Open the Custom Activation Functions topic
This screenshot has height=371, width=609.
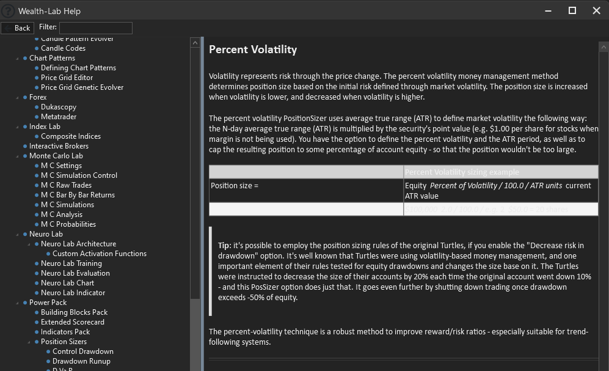point(99,254)
